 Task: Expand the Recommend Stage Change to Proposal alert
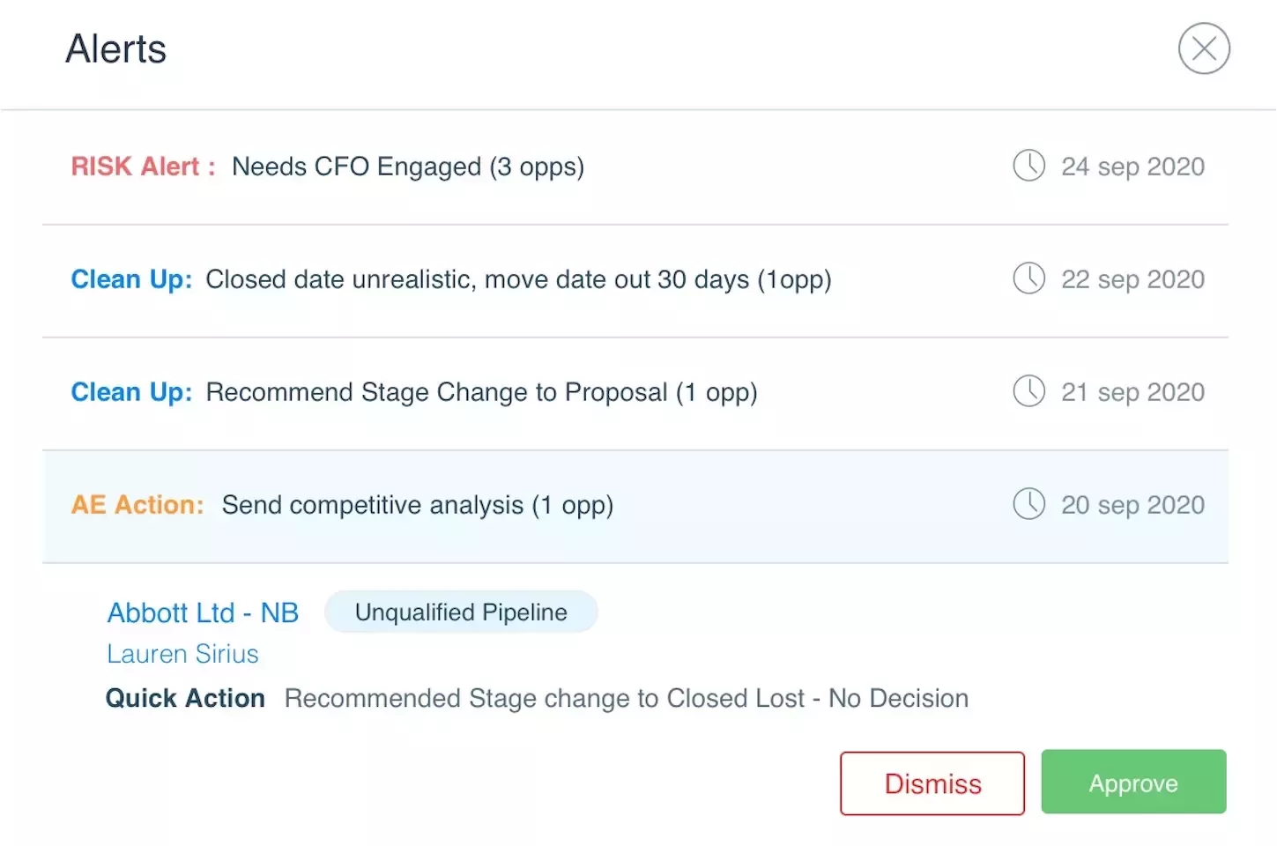click(481, 392)
